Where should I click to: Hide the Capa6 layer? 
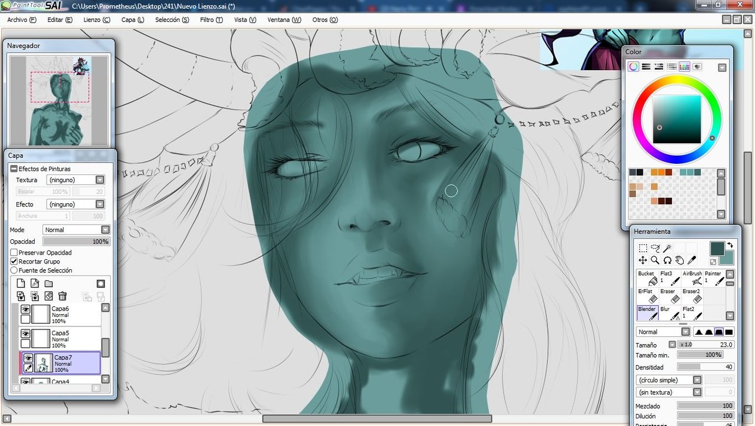click(25, 309)
